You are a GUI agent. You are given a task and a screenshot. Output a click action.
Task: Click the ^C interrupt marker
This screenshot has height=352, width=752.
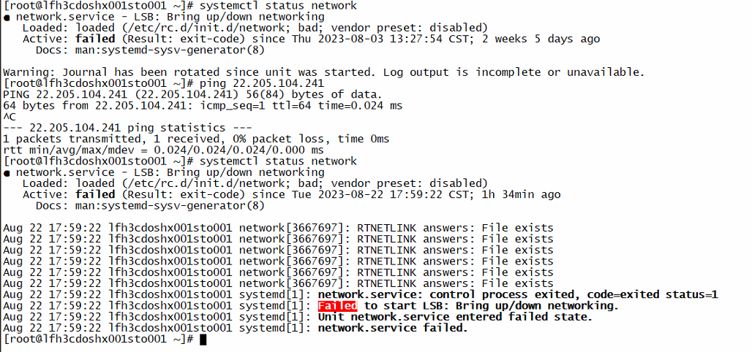[x=10, y=117]
